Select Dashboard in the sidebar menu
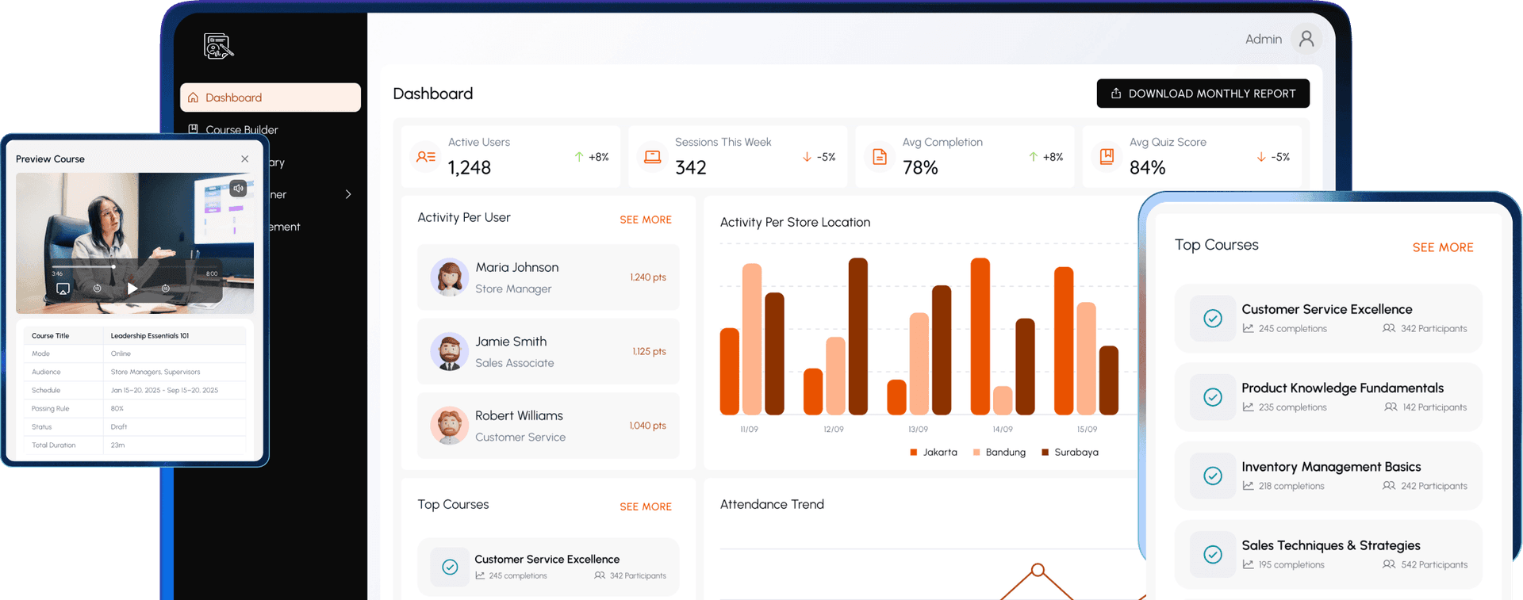This screenshot has height=600, width=1523. point(270,97)
